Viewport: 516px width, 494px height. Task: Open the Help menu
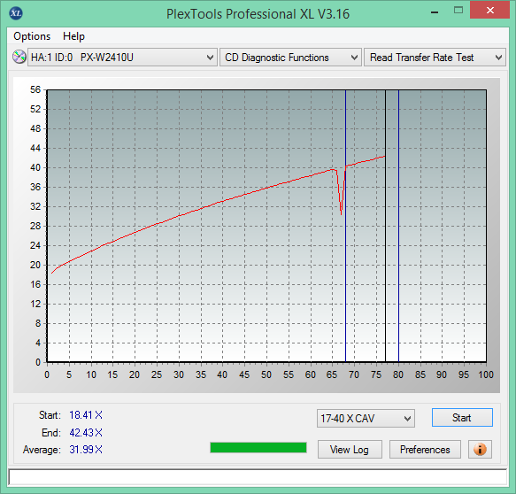73,36
